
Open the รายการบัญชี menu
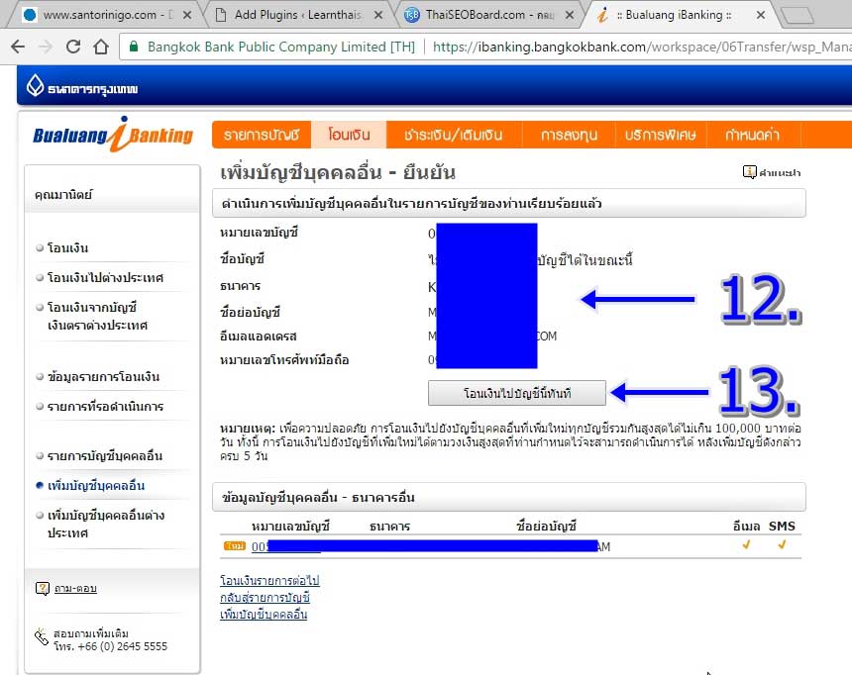(x=262, y=135)
